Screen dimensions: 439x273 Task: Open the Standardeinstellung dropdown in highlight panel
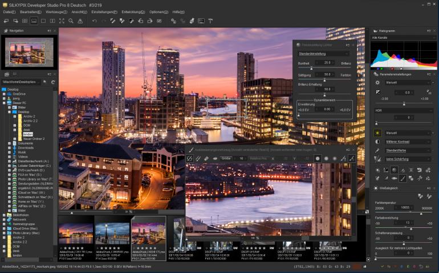coord(323,54)
